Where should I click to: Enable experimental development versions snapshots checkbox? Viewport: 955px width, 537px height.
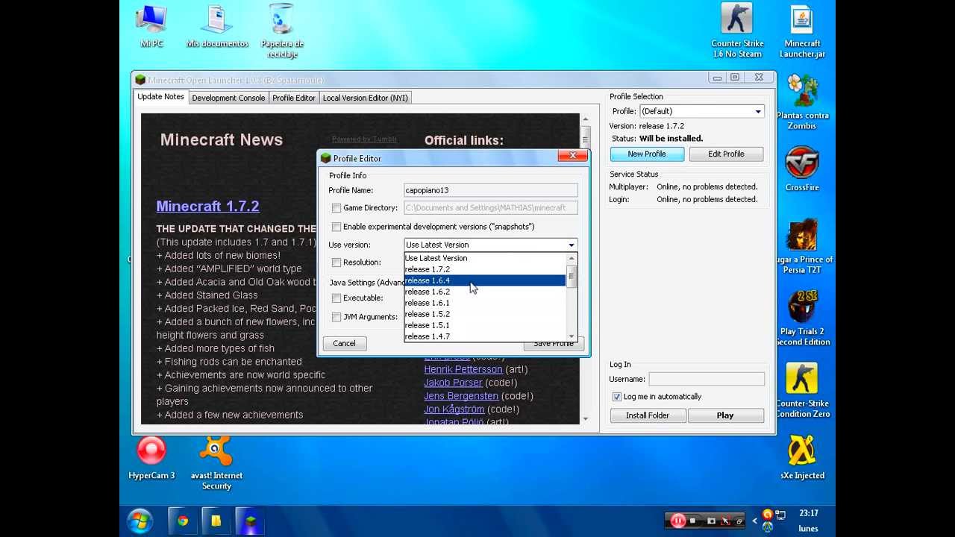pyautogui.click(x=336, y=227)
